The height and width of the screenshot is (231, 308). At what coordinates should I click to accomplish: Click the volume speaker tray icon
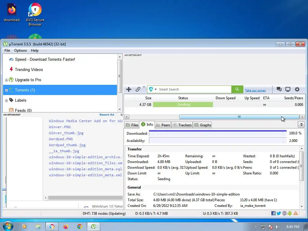tap(277, 227)
